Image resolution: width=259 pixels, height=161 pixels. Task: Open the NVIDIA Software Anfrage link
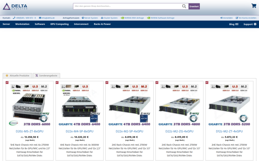161,18
